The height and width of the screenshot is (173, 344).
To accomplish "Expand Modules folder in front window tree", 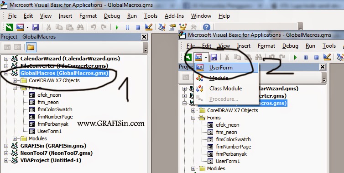I will (193, 168).
